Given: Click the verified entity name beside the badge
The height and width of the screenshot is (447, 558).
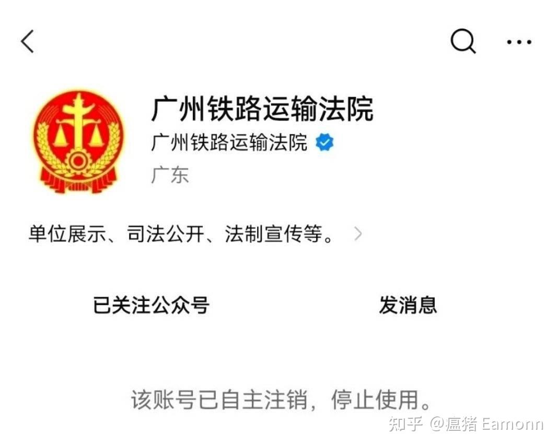Looking at the screenshot, I should pyautogui.click(x=229, y=142).
